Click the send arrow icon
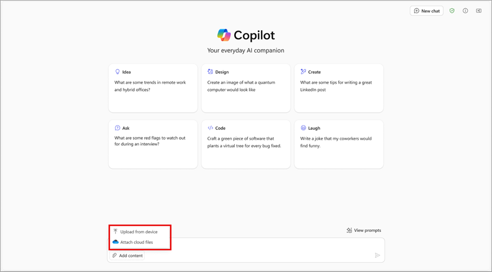492x272 pixels. (x=377, y=255)
